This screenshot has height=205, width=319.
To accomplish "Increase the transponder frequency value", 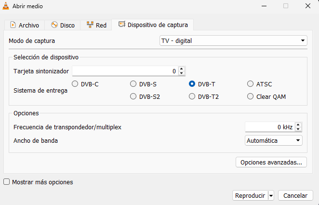I will tap(298, 125).
